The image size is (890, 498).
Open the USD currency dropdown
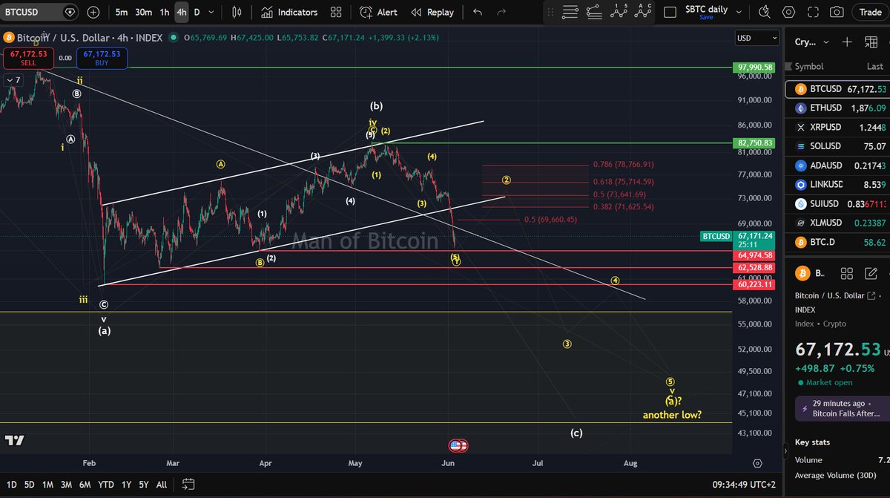(x=756, y=38)
